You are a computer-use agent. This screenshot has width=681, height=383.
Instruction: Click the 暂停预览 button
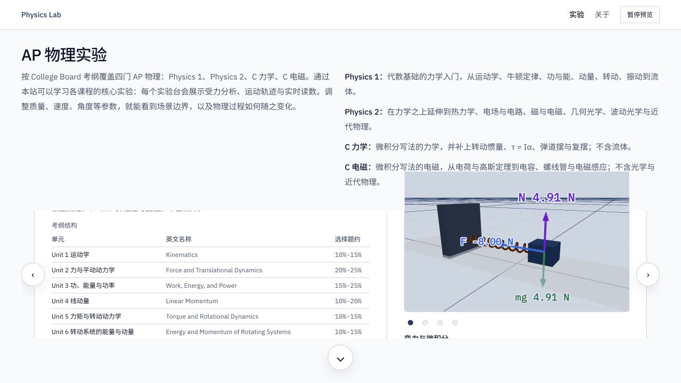tap(640, 15)
